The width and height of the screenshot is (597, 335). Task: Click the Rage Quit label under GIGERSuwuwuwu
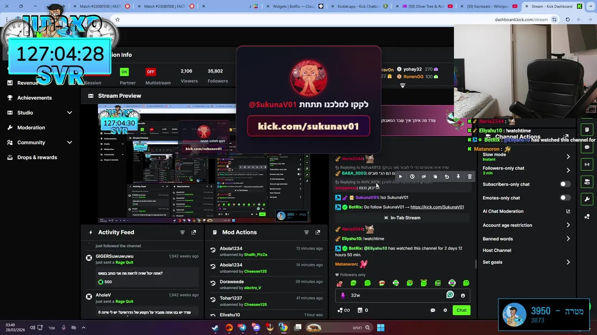click(x=125, y=262)
